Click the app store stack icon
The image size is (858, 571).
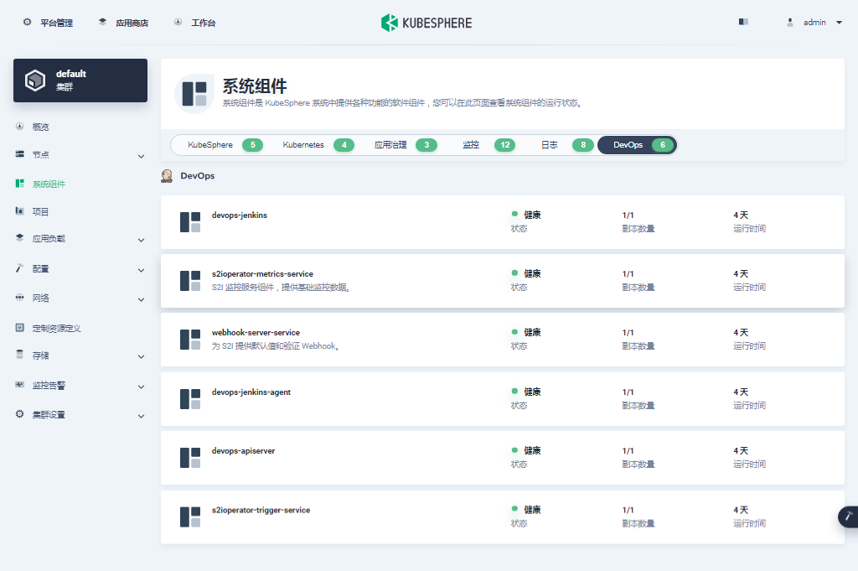[x=102, y=22]
